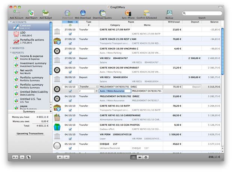Click the sidebar vertical scrollbar
The width and height of the screenshot is (232, 172).
point(51,48)
